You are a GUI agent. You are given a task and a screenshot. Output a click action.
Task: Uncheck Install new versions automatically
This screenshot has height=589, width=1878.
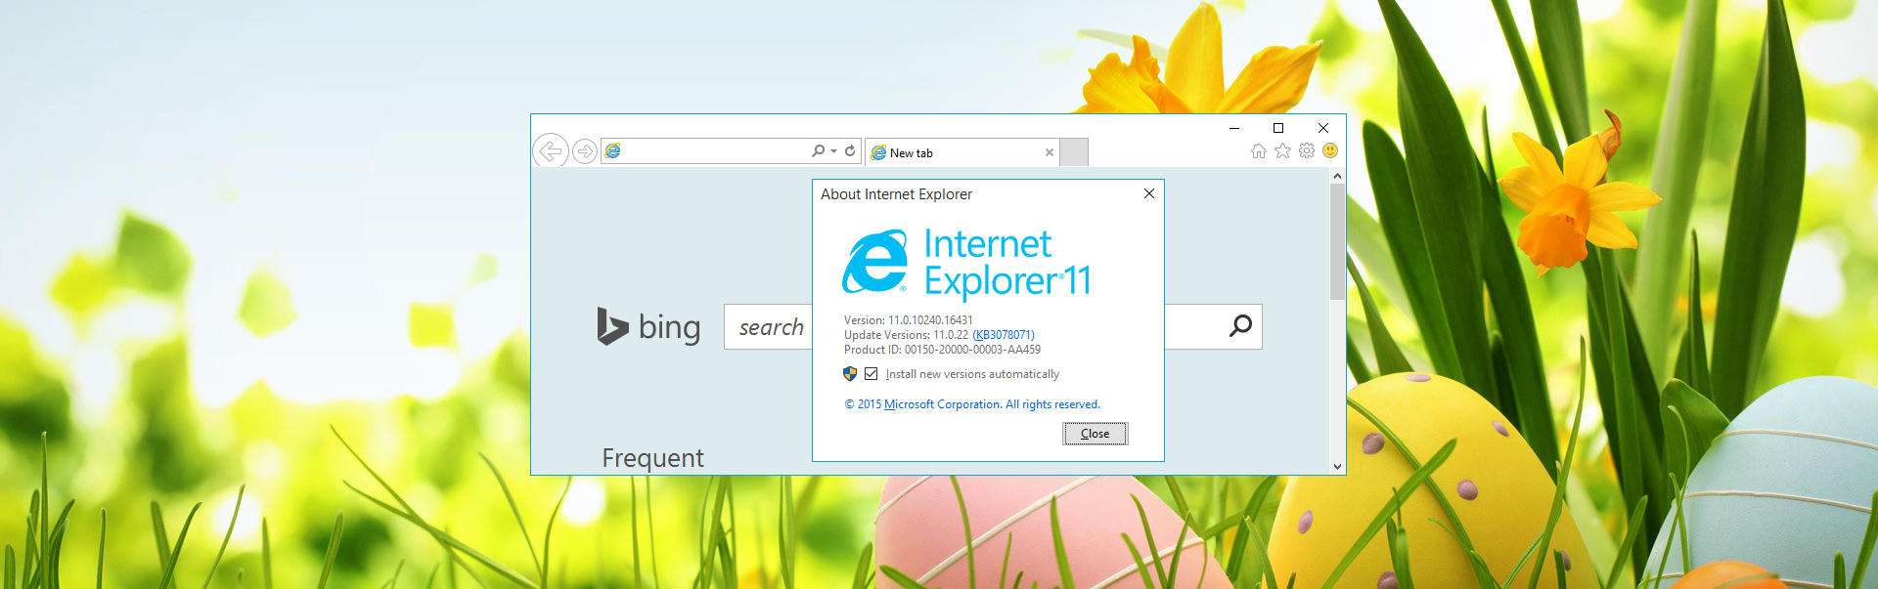(x=872, y=374)
